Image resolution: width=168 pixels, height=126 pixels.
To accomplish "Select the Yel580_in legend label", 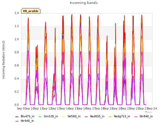I will point(74,116).
